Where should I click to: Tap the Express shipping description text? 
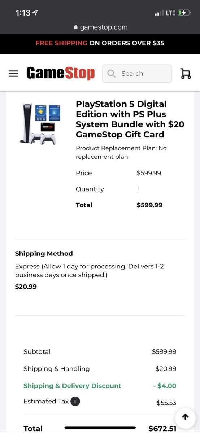coord(90,271)
